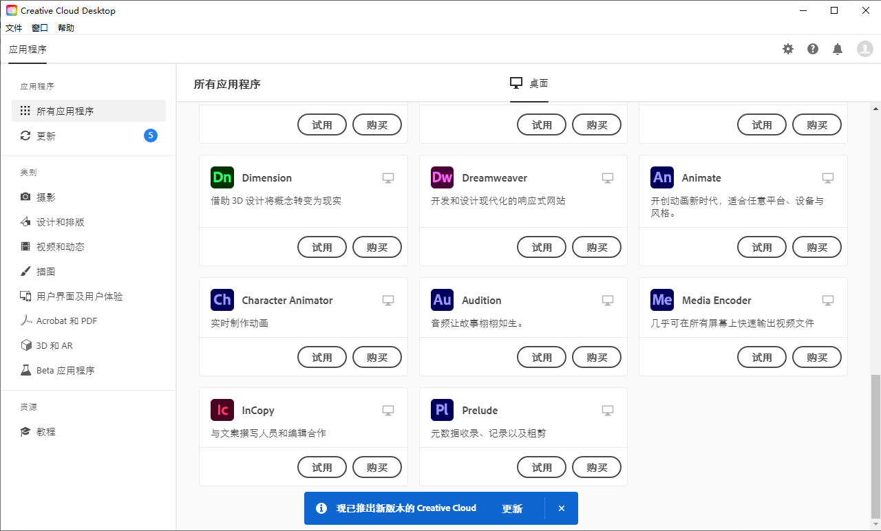Open the 用户界面及用户体验 category
This screenshot has width=881, height=531.
click(89, 296)
